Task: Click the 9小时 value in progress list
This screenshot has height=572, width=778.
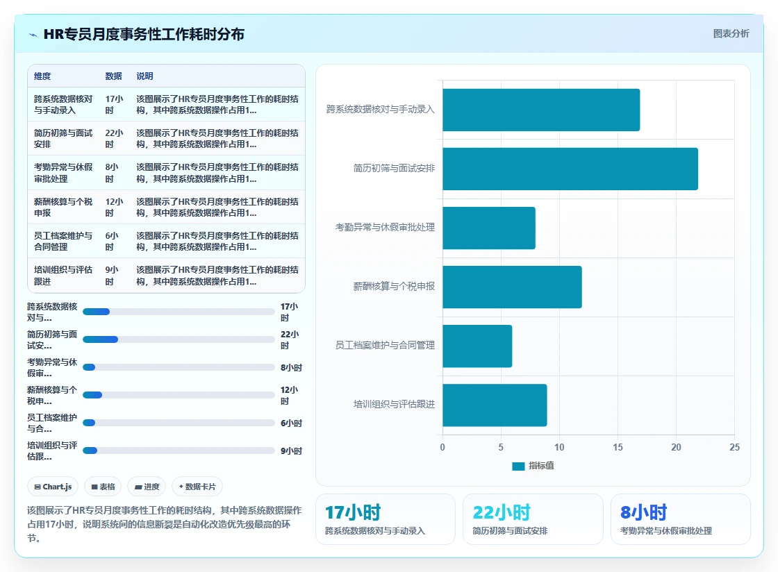Action: (291, 451)
